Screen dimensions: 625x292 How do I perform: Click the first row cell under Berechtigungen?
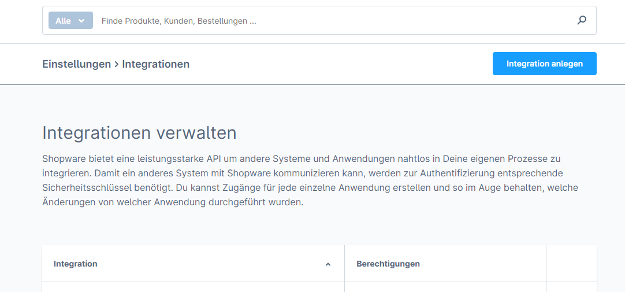tap(445, 287)
